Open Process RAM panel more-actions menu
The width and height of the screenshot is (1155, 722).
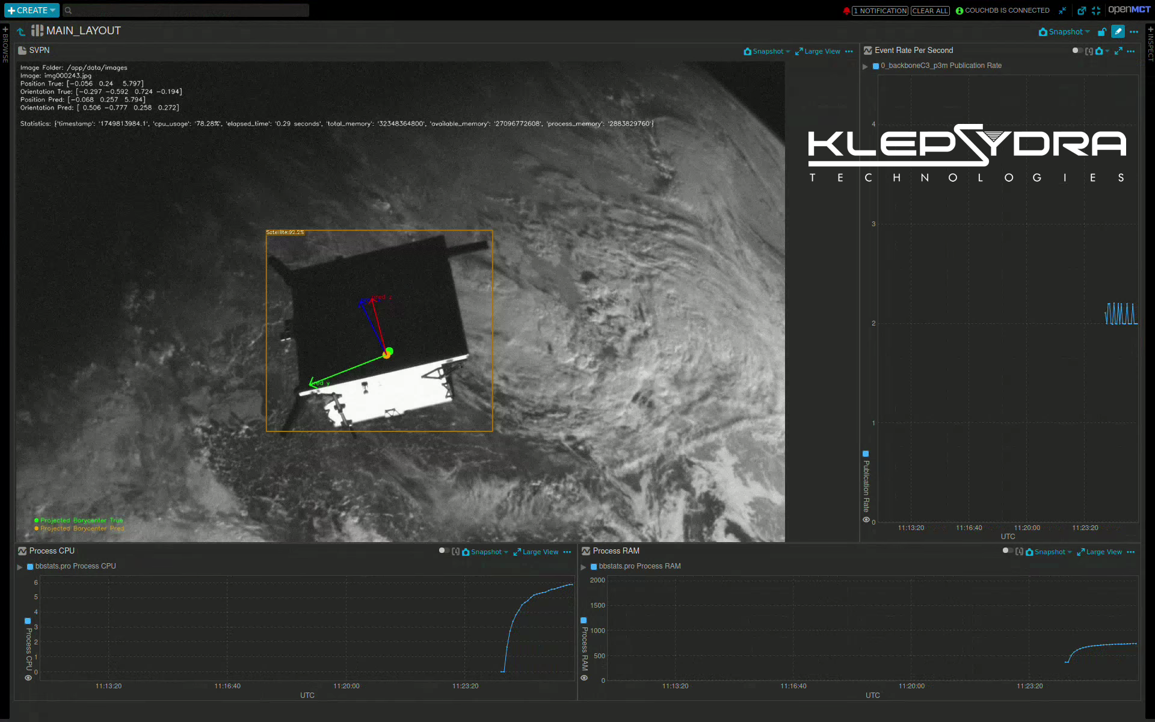[1131, 552]
